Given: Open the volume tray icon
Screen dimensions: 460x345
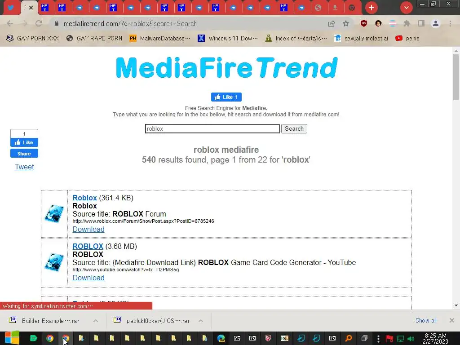Looking at the screenshot, I should pos(411,339).
